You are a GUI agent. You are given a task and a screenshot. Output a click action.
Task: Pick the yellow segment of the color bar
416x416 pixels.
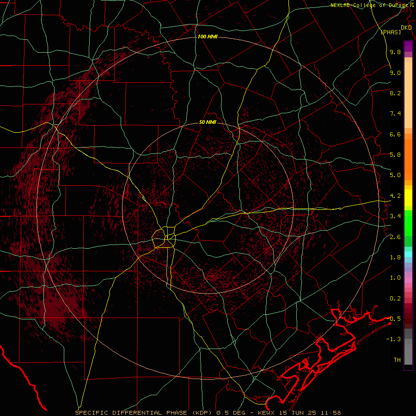coord(408,198)
